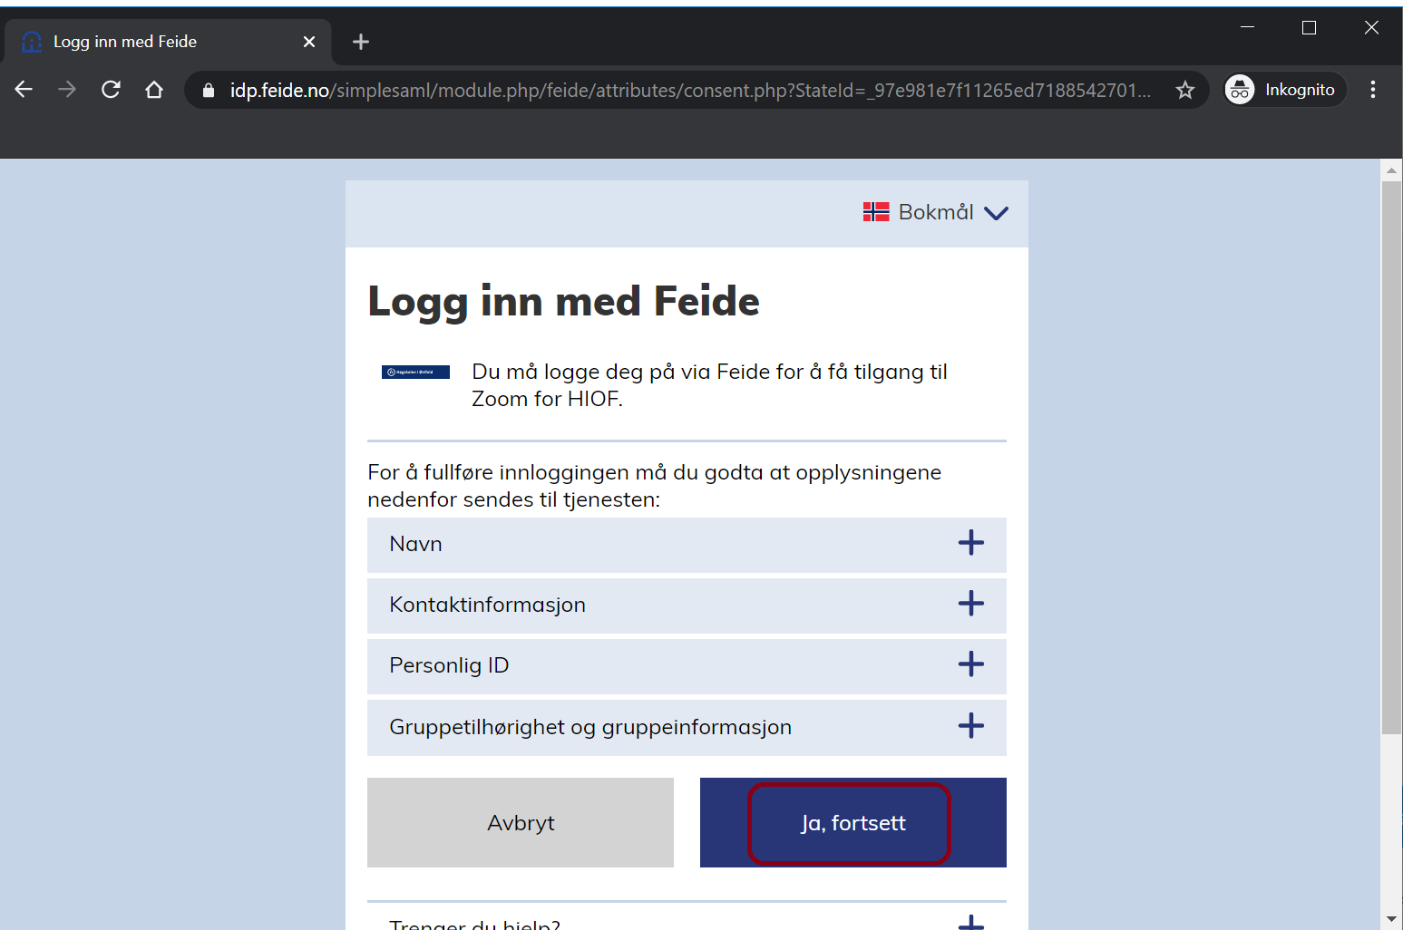Go back with the browser back arrow
Image resolution: width=1403 pixels, height=930 pixels.
click(x=24, y=89)
